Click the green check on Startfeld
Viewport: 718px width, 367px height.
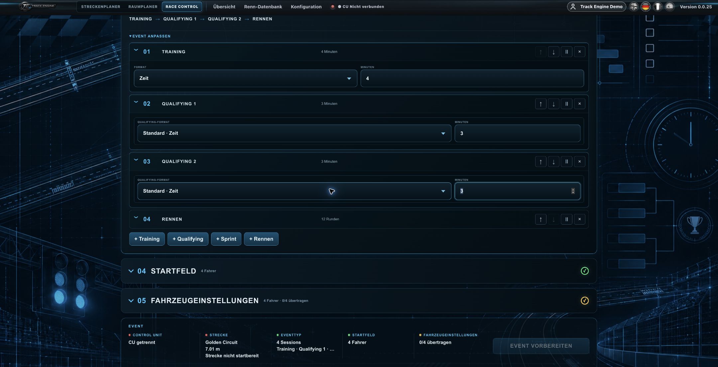tap(584, 271)
